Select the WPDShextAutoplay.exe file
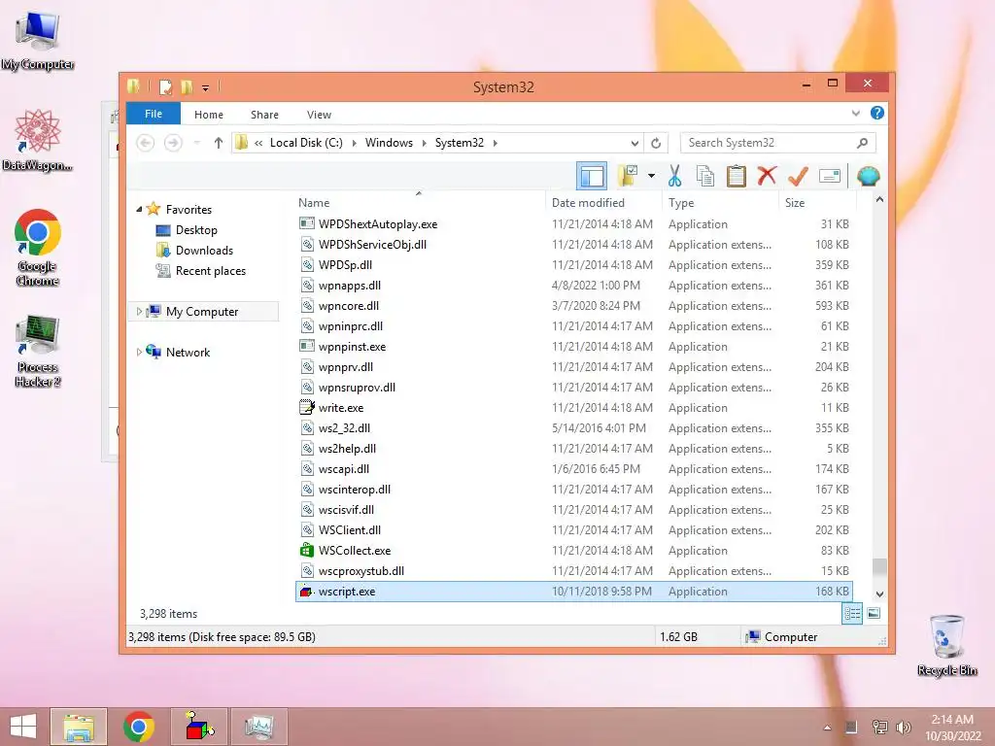The height and width of the screenshot is (746, 995). [573, 224]
